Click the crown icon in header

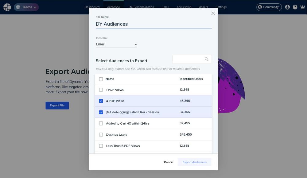tap(302, 7)
